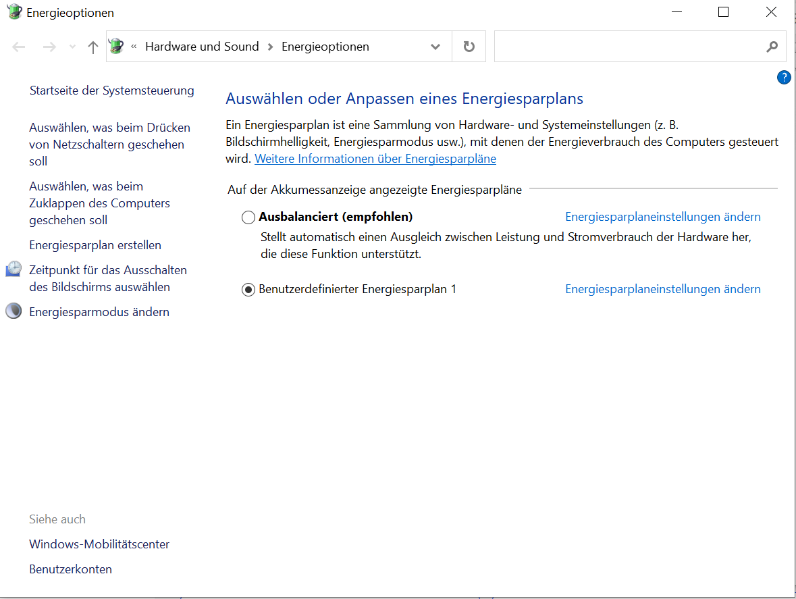Screen dimensions: 796x599
Task: Open Zuklappen des Computers settings link
Action: (x=99, y=203)
